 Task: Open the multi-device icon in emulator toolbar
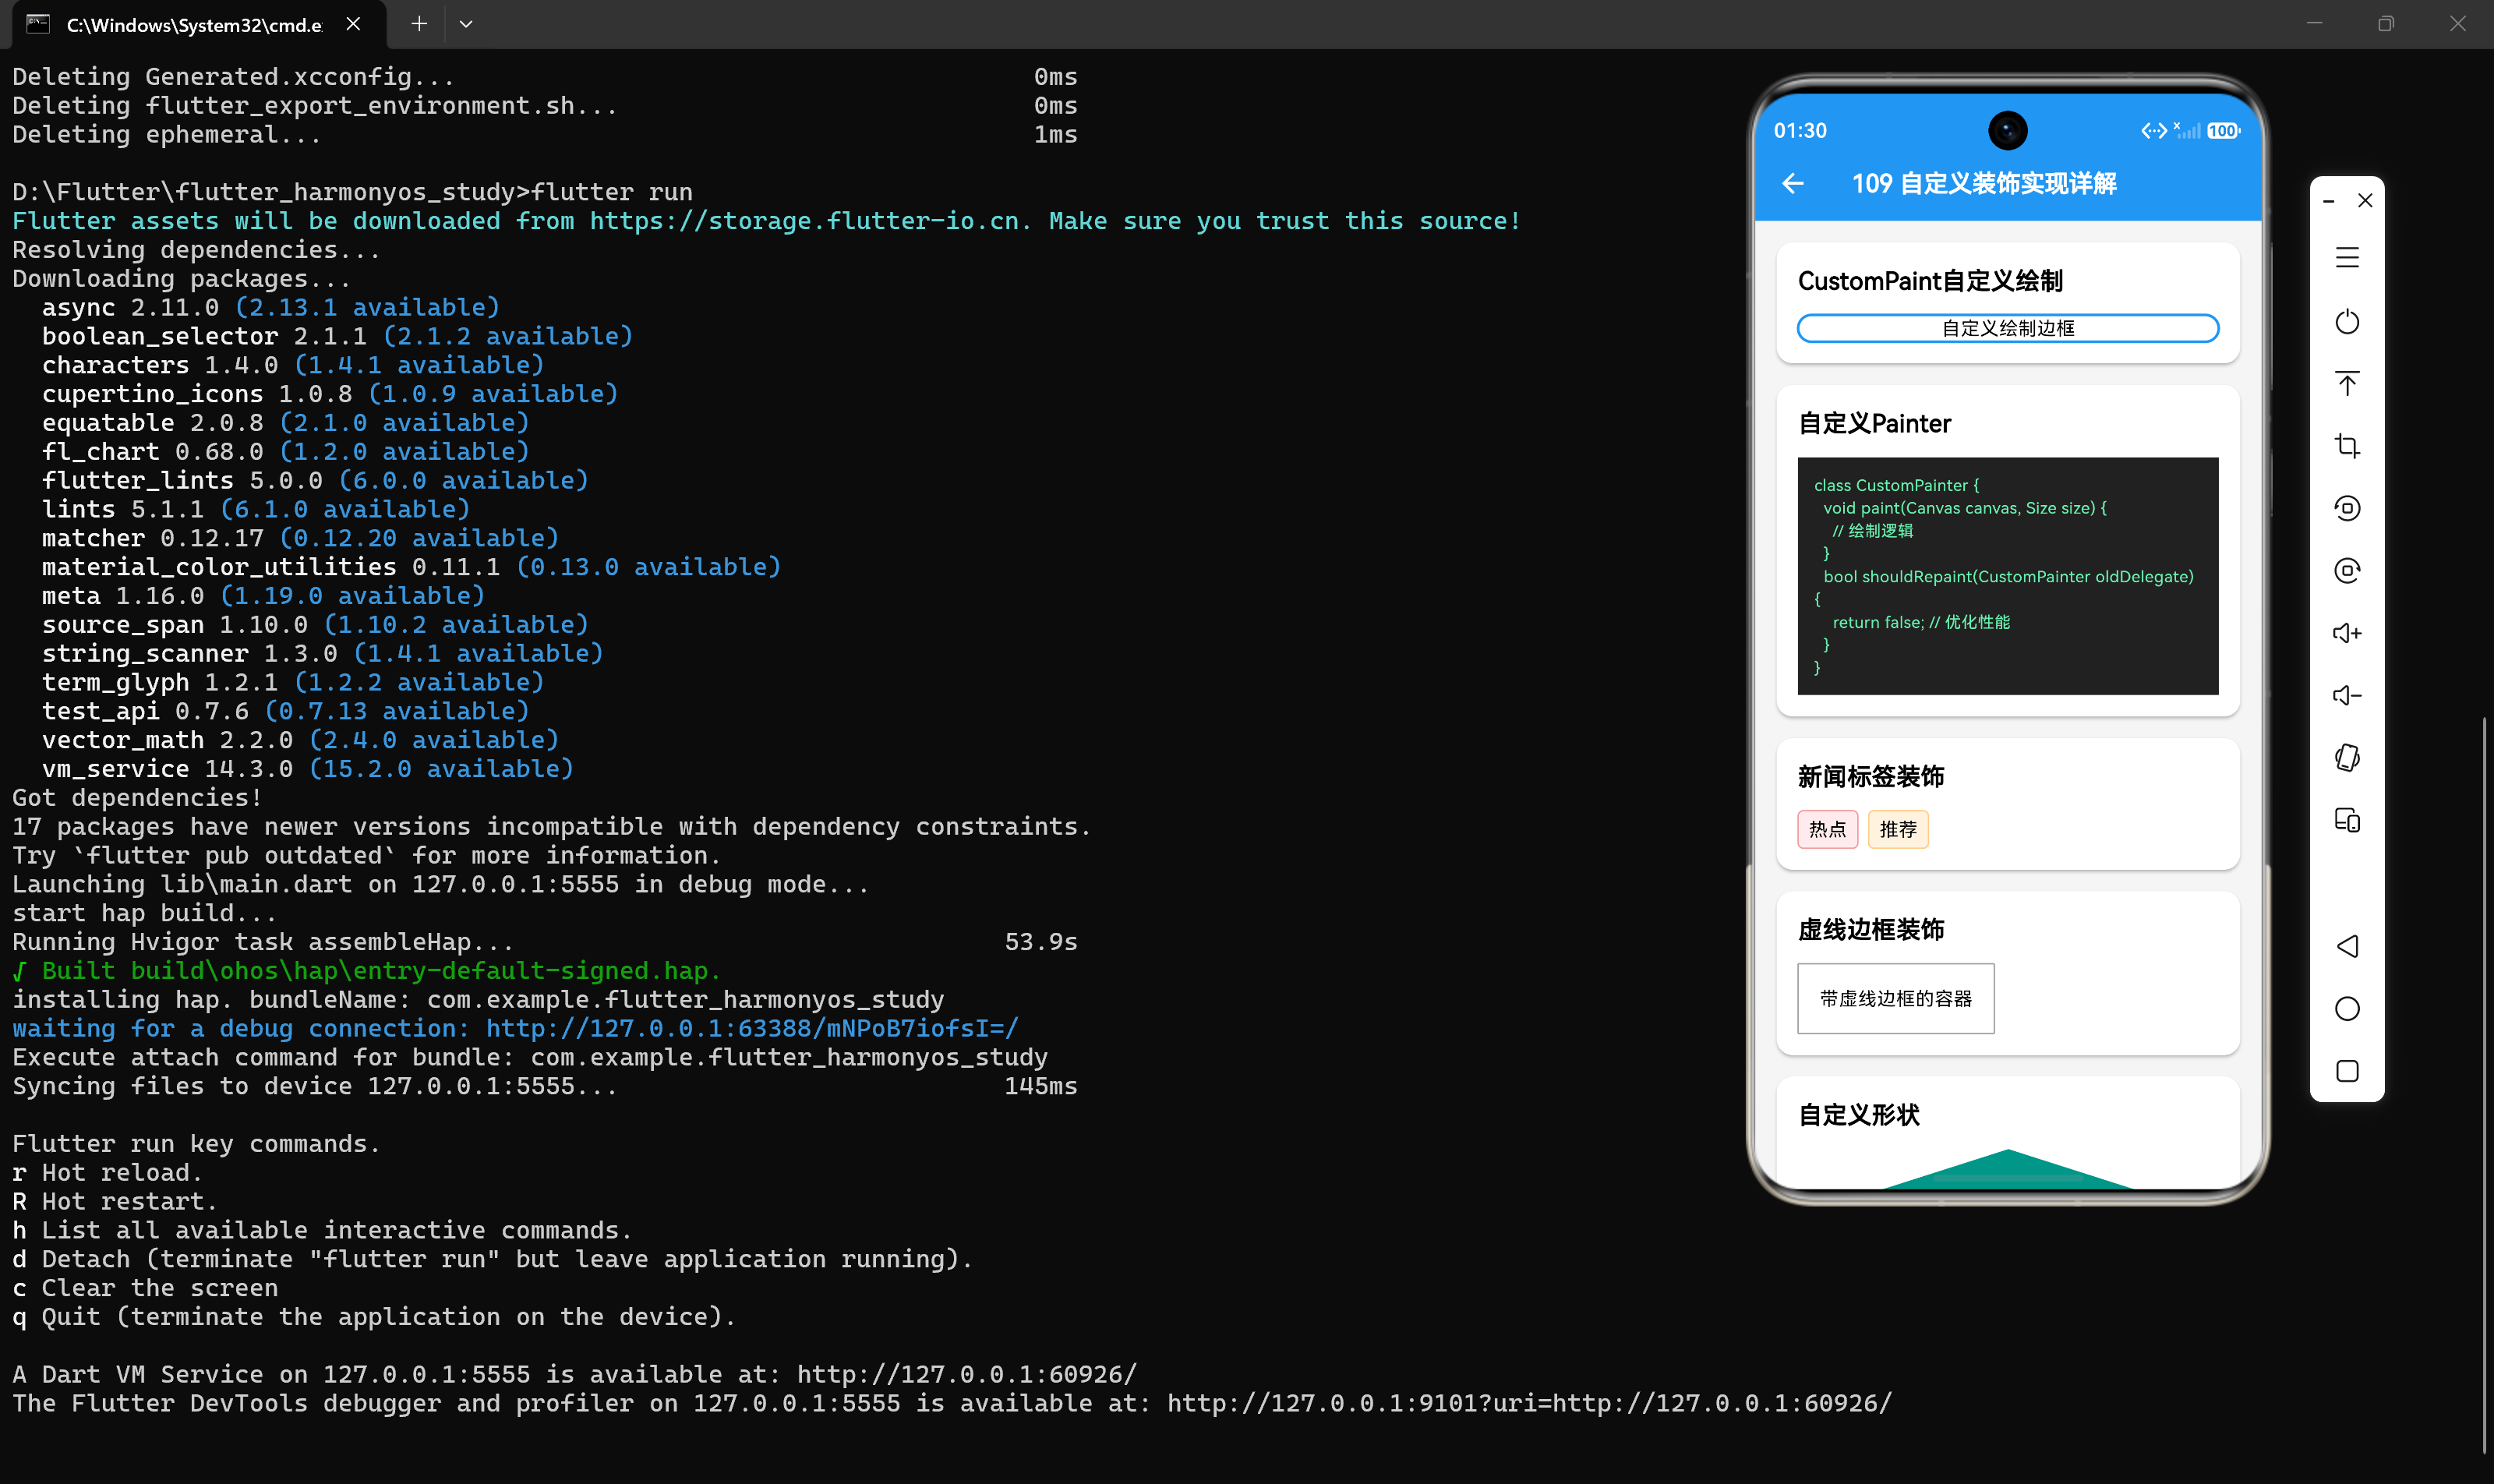2347,820
